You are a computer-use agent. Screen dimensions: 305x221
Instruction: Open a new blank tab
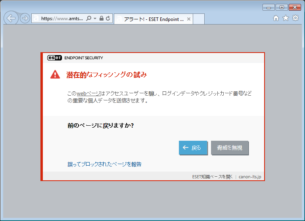point(199,19)
